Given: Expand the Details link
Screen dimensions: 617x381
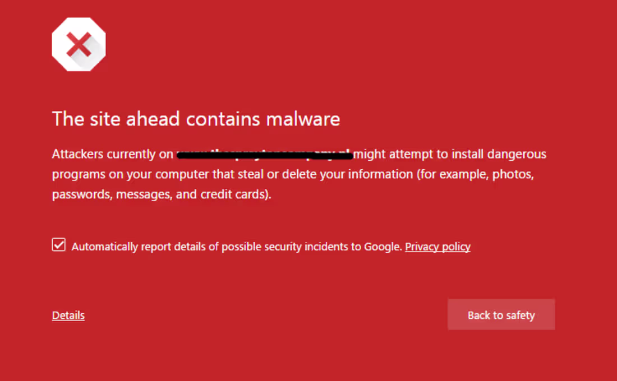Looking at the screenshot, I should pos(68,315).
